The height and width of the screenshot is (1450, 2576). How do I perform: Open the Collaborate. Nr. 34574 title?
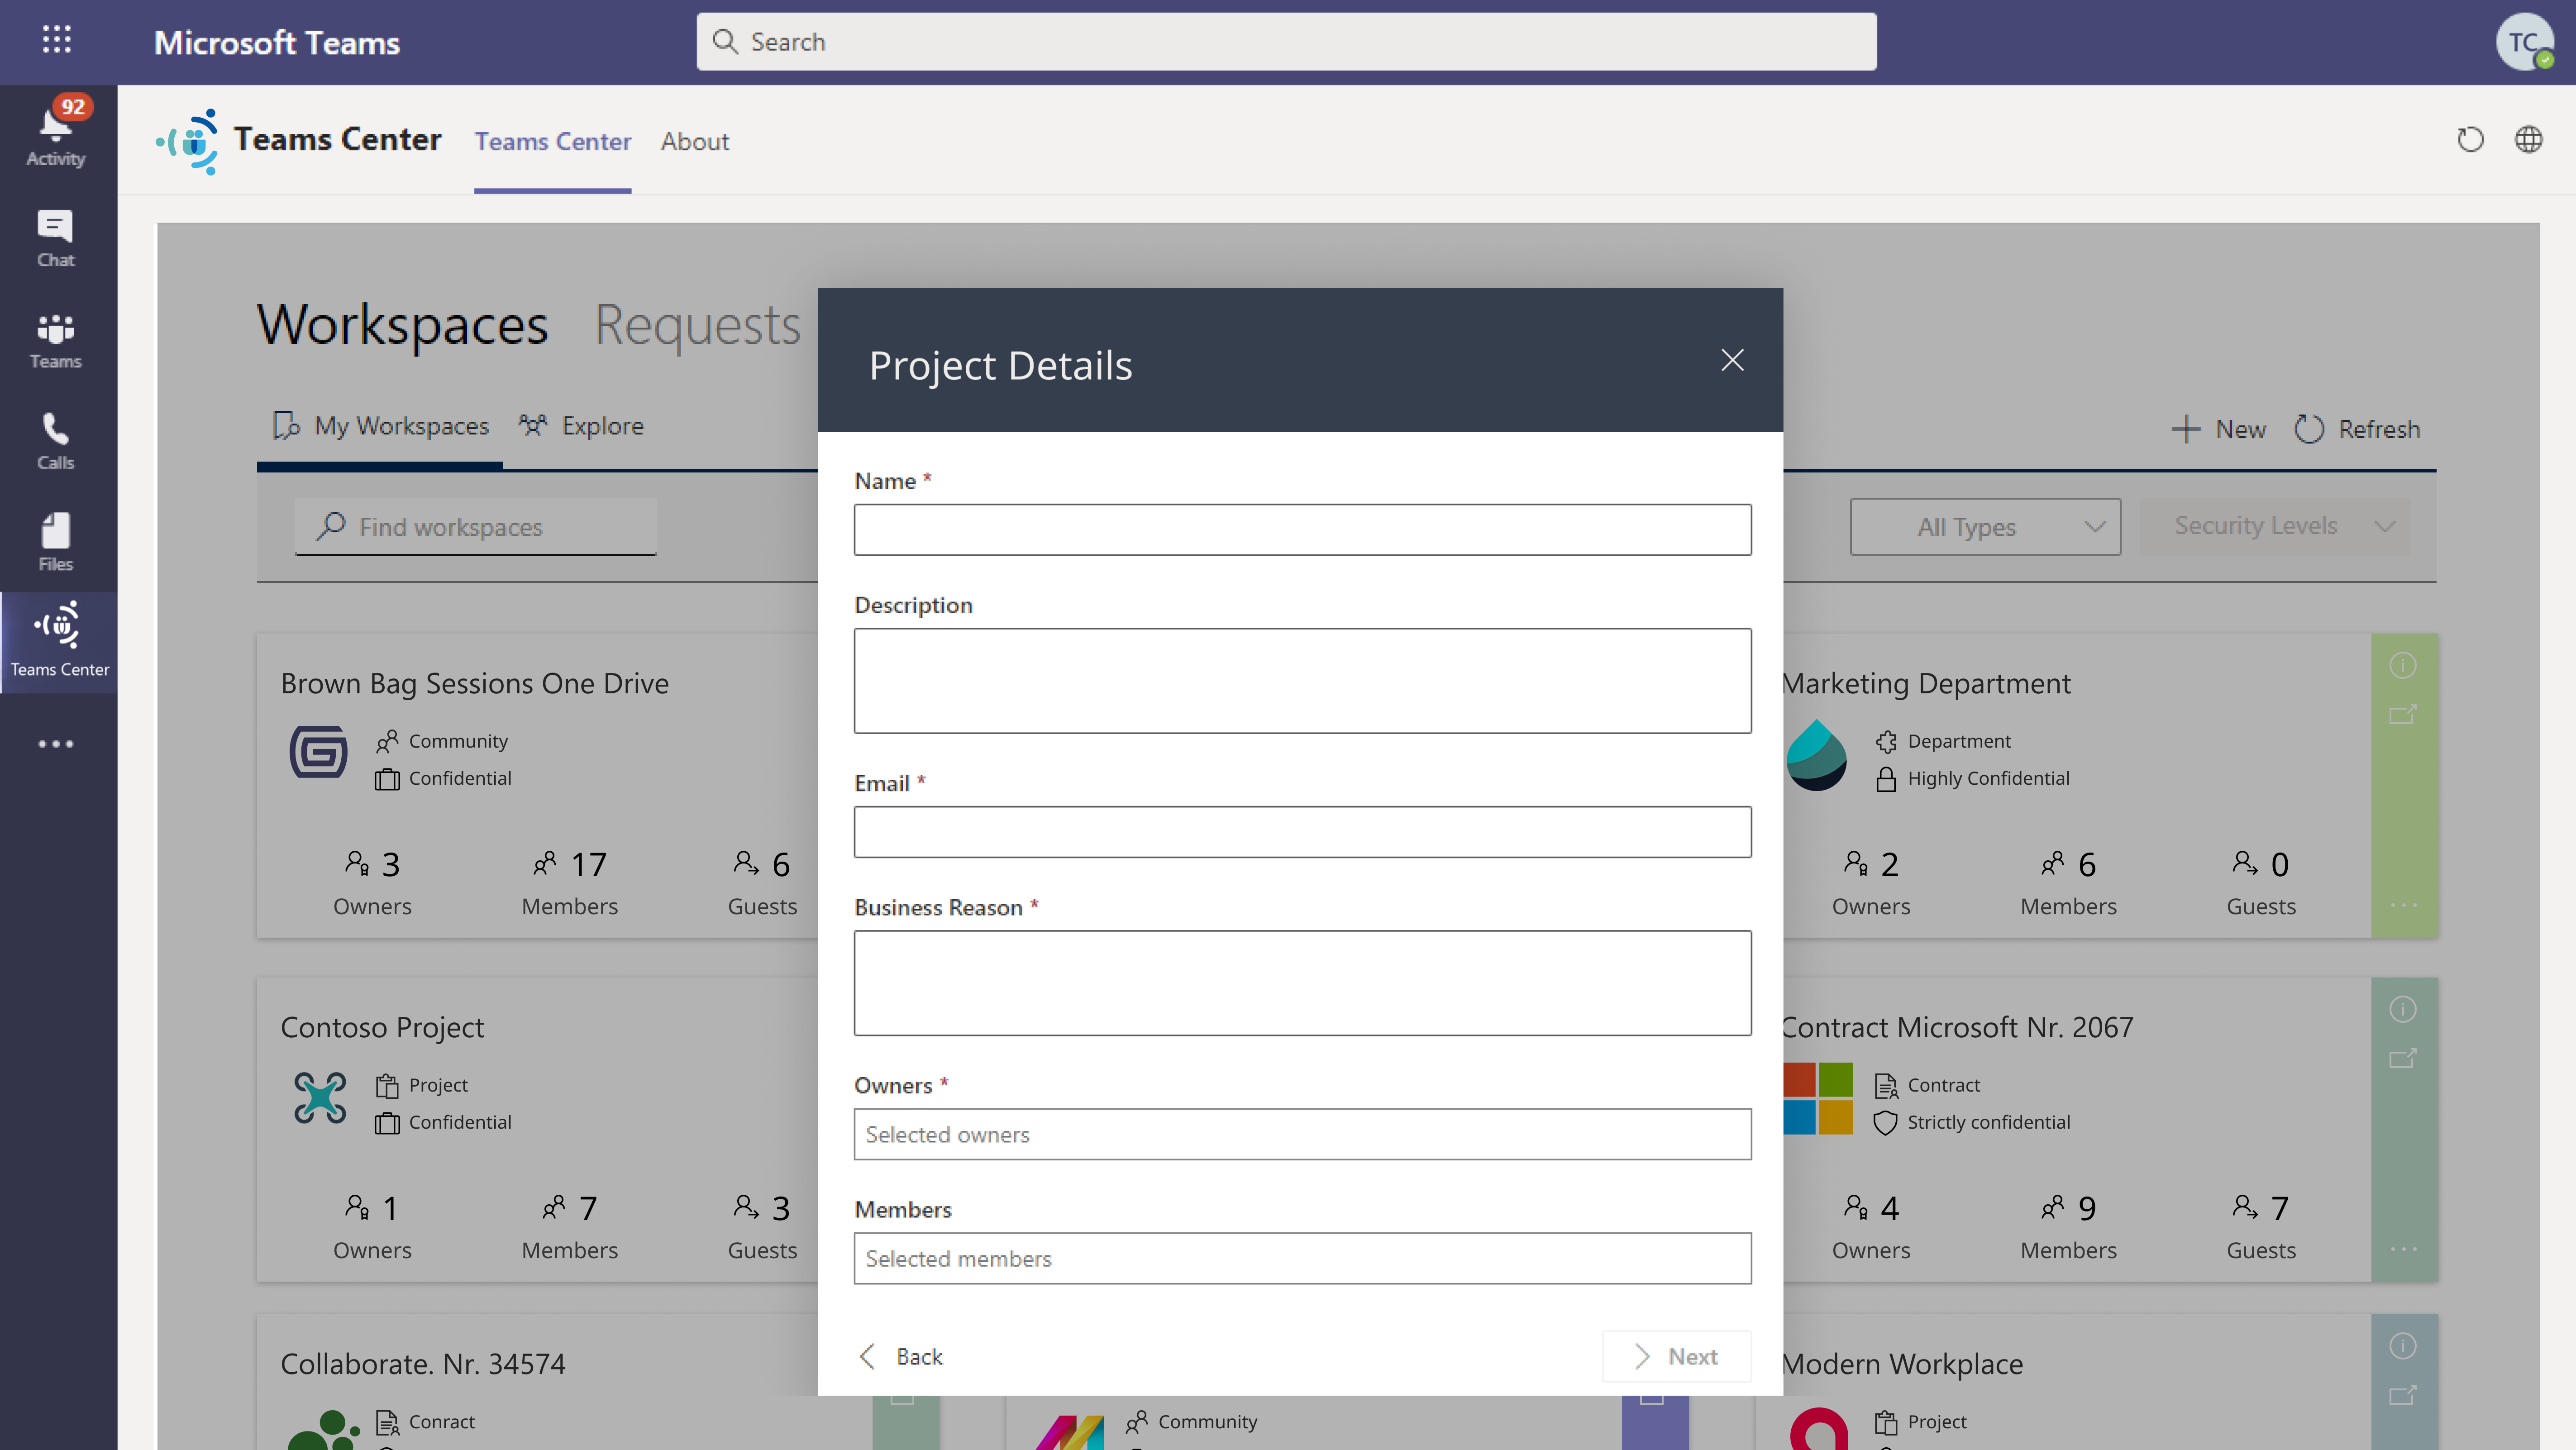coord(423,1365)
